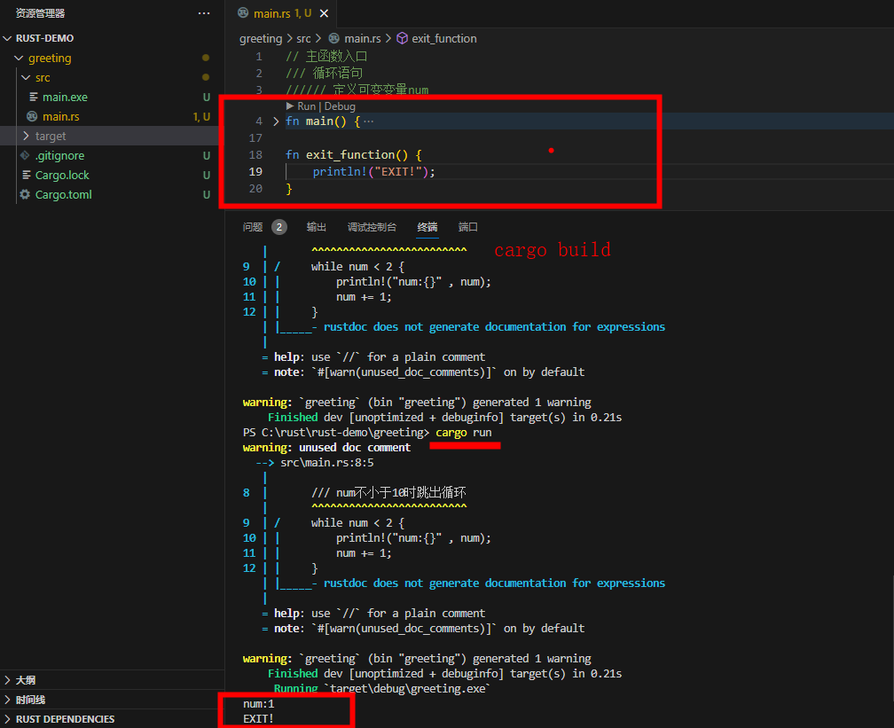The image size is (894, 728).
Task: Switch to the 调试控制台 debug console tab
Action: pyautogui.click(x=372, y=228)
